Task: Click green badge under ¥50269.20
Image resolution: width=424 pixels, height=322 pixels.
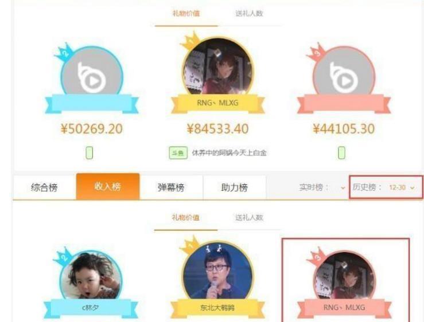Action: (90, 153)
